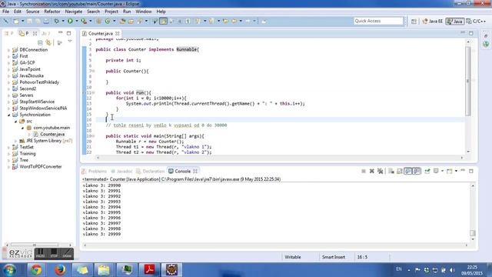Open the Source menu
492x277 pixels.
[x=32, y=12]
